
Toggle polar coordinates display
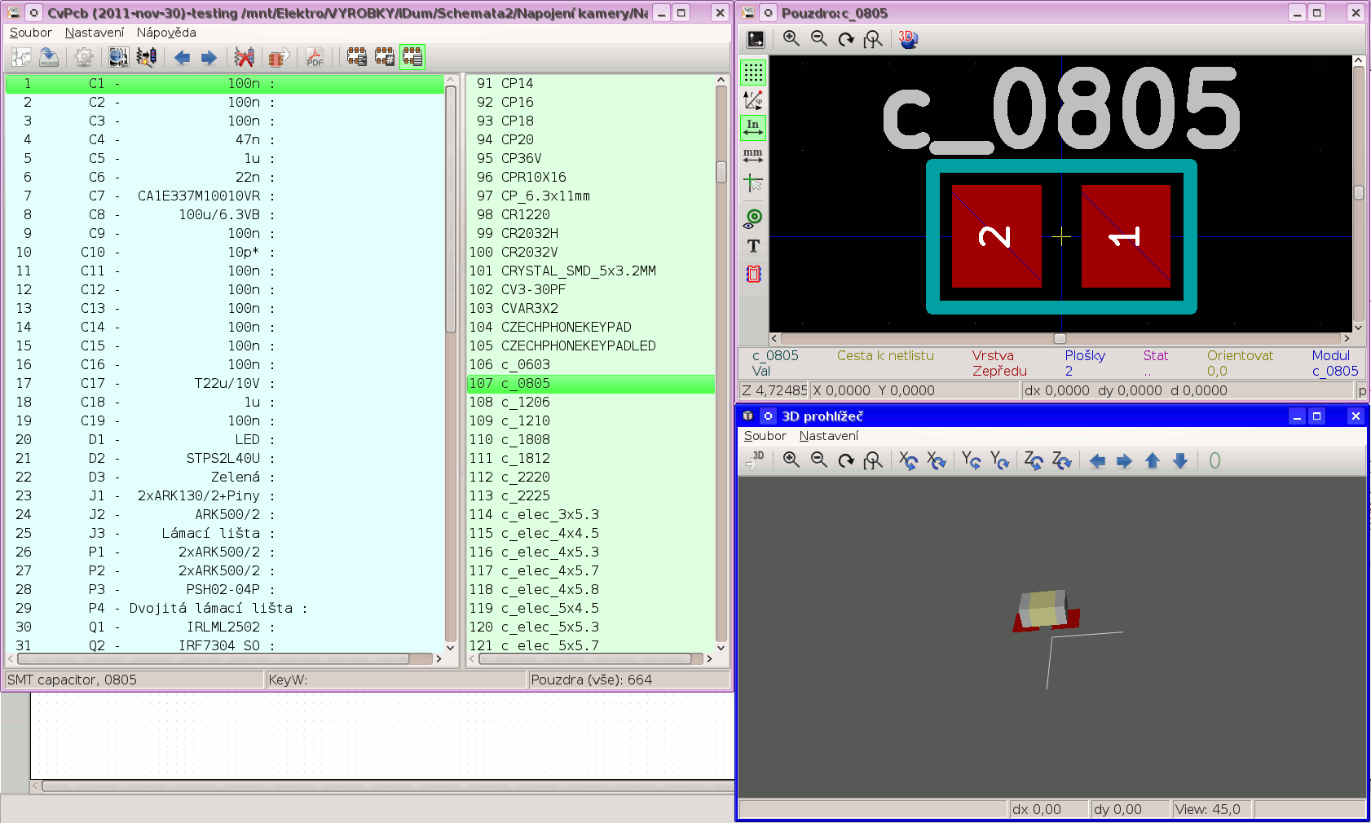point(753,100)
